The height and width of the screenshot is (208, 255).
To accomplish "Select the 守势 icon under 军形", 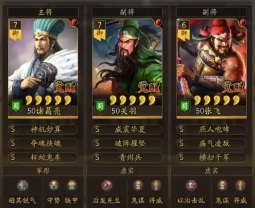I will point(54,186).
